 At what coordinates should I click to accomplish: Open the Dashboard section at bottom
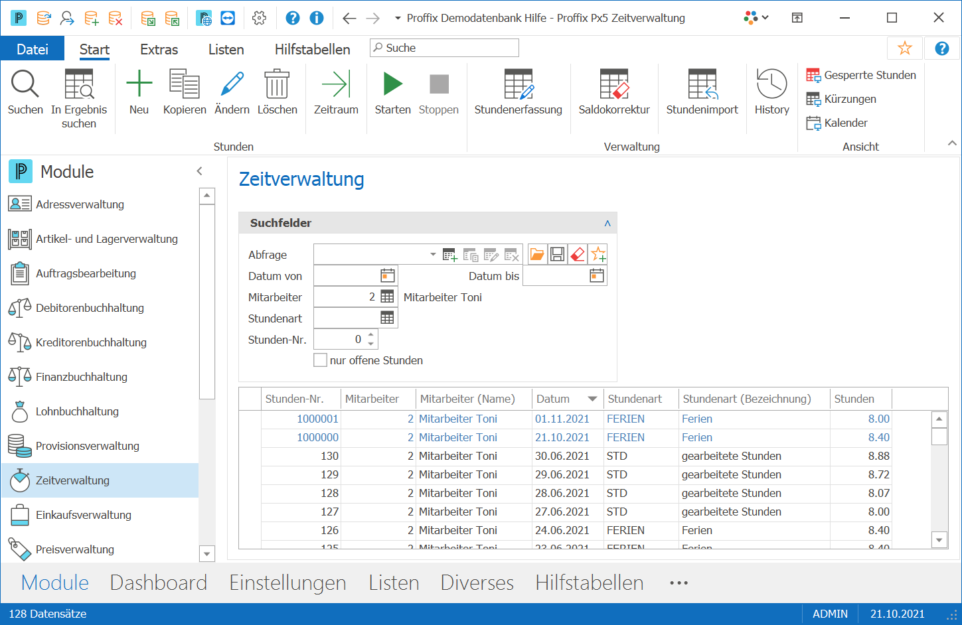point(159,583)
